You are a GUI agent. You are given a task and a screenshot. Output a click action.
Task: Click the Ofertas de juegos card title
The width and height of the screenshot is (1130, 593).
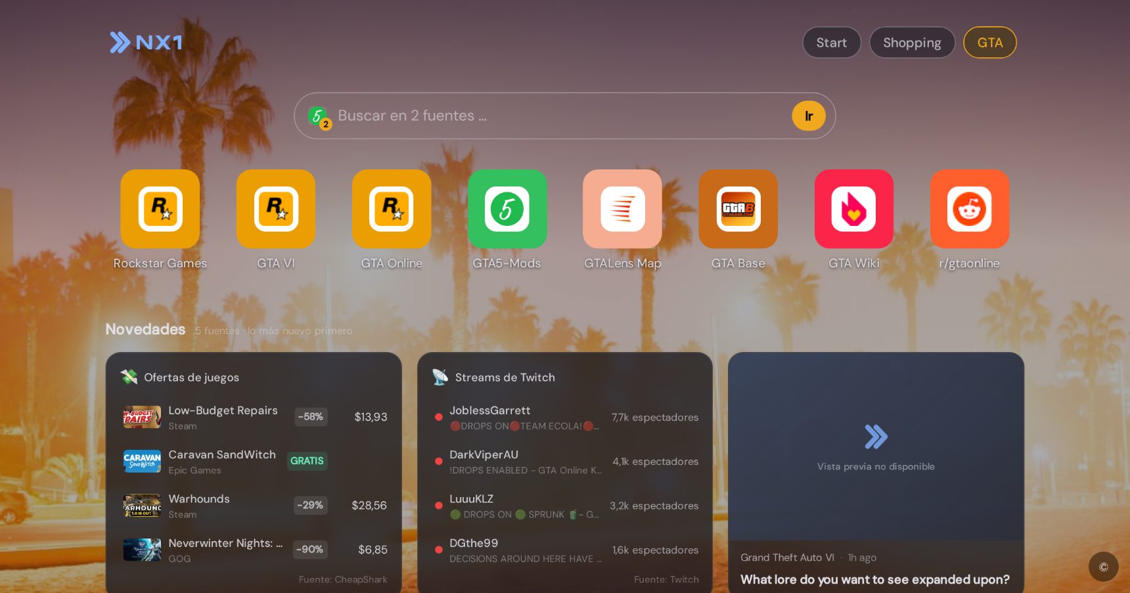pos(191,378)
